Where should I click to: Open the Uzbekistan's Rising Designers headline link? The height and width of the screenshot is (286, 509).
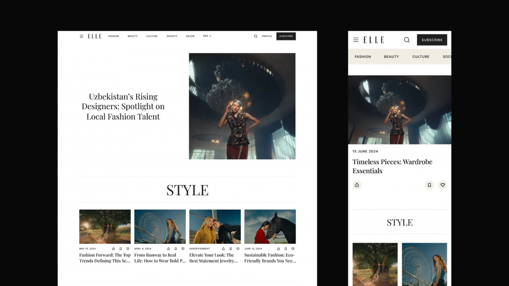123,106
